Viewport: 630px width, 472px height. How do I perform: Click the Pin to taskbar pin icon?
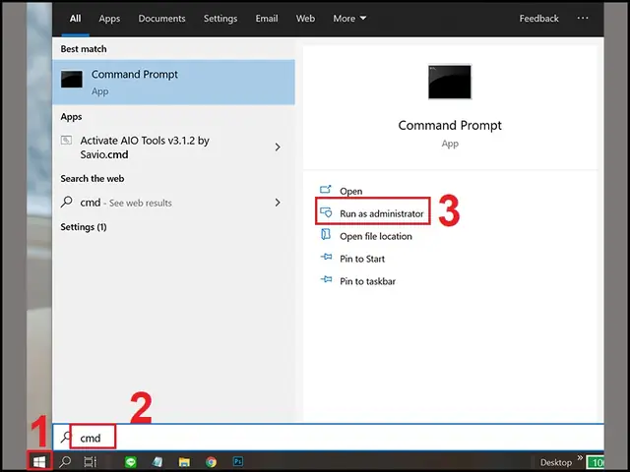point(326,279)
